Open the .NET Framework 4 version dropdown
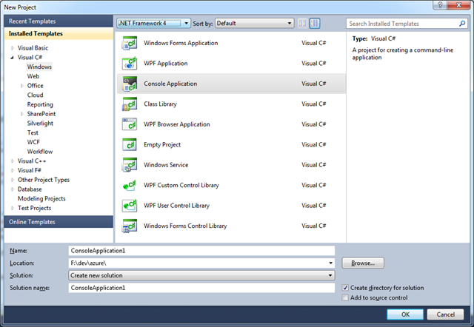This screenshot has height=327, width=474. click(x=154, y=23)
